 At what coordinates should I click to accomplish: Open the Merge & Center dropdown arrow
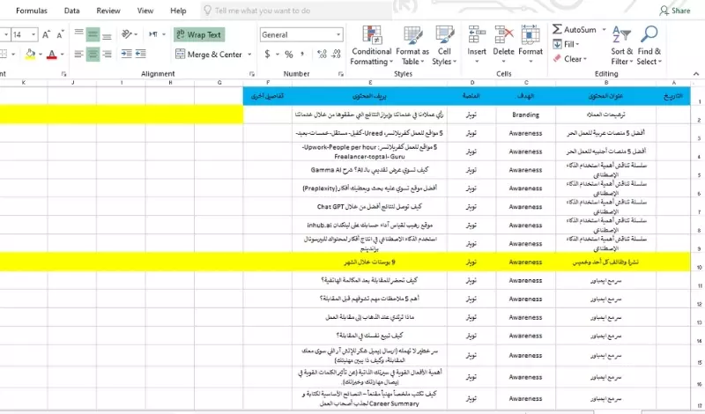249,55
